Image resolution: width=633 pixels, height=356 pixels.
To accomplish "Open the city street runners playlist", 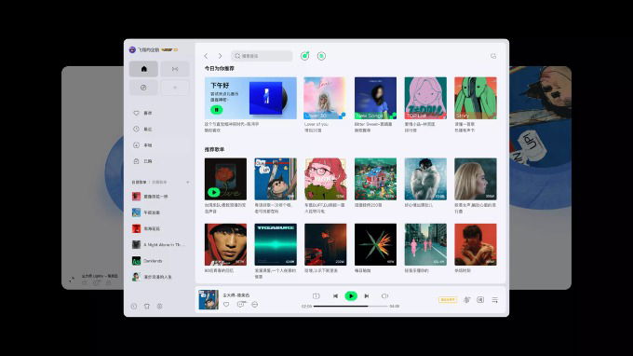I will click(x=425, y=244).
